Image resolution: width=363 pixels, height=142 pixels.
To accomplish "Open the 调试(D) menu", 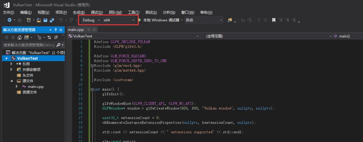I will (97, 12).
